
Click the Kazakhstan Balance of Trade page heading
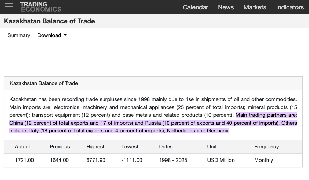(49, 21)
